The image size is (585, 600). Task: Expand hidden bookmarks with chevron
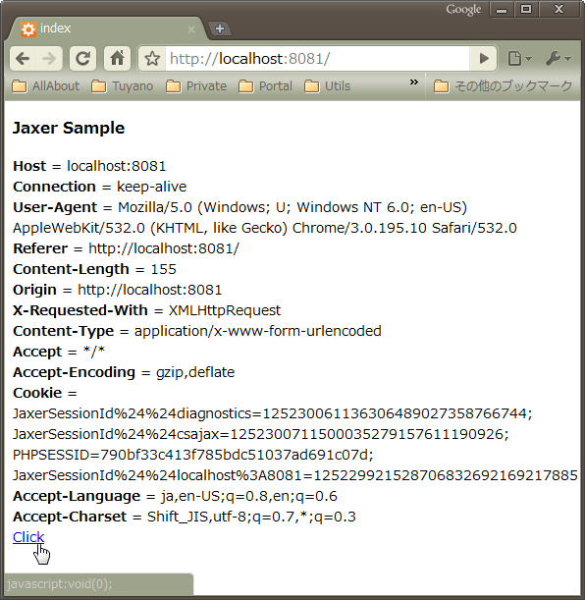[x=413, y=82]
